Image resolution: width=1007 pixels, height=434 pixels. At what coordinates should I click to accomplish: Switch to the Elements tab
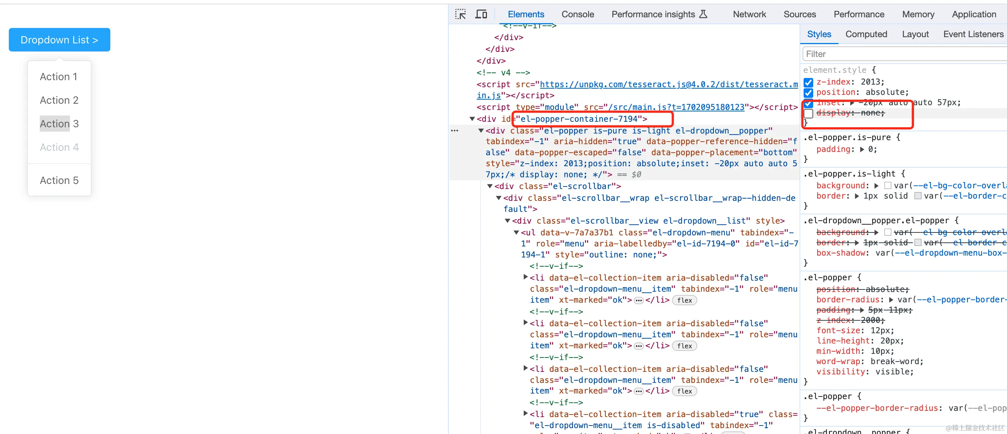pos(526,14)
